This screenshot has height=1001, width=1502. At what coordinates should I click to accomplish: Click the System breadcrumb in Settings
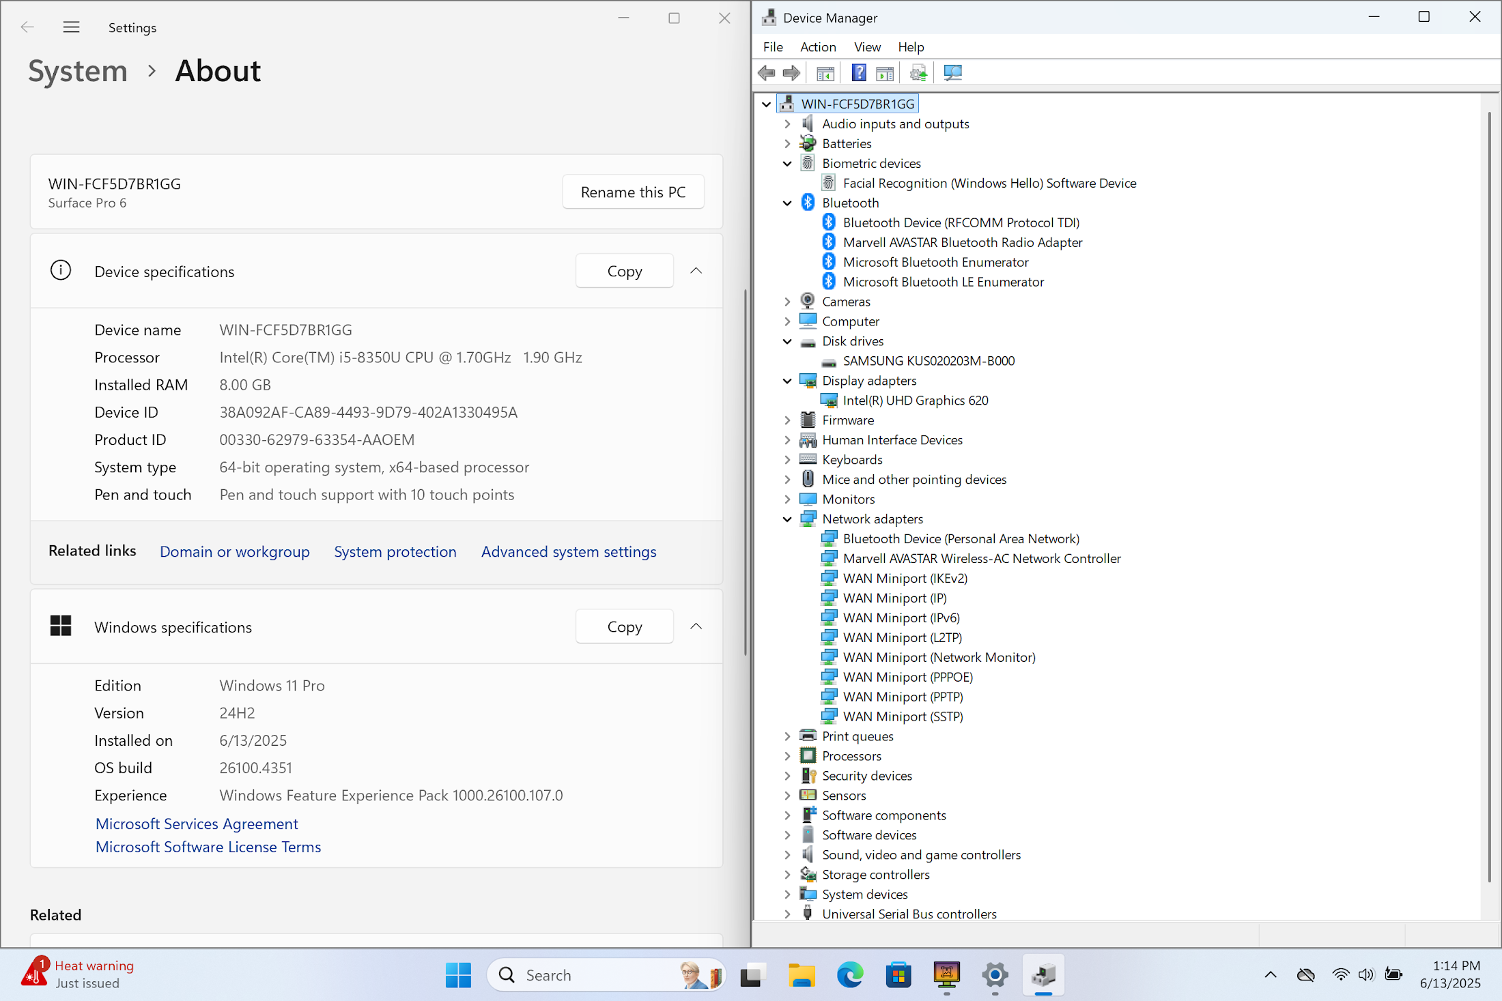click(78, 71)
